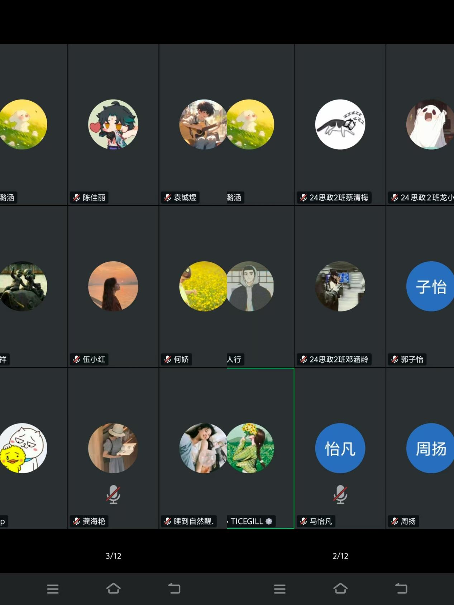This screenshot has width=454, height=605.
Task: Click the mute icon beside 周扬's name
Action: [x=395, y=521]
